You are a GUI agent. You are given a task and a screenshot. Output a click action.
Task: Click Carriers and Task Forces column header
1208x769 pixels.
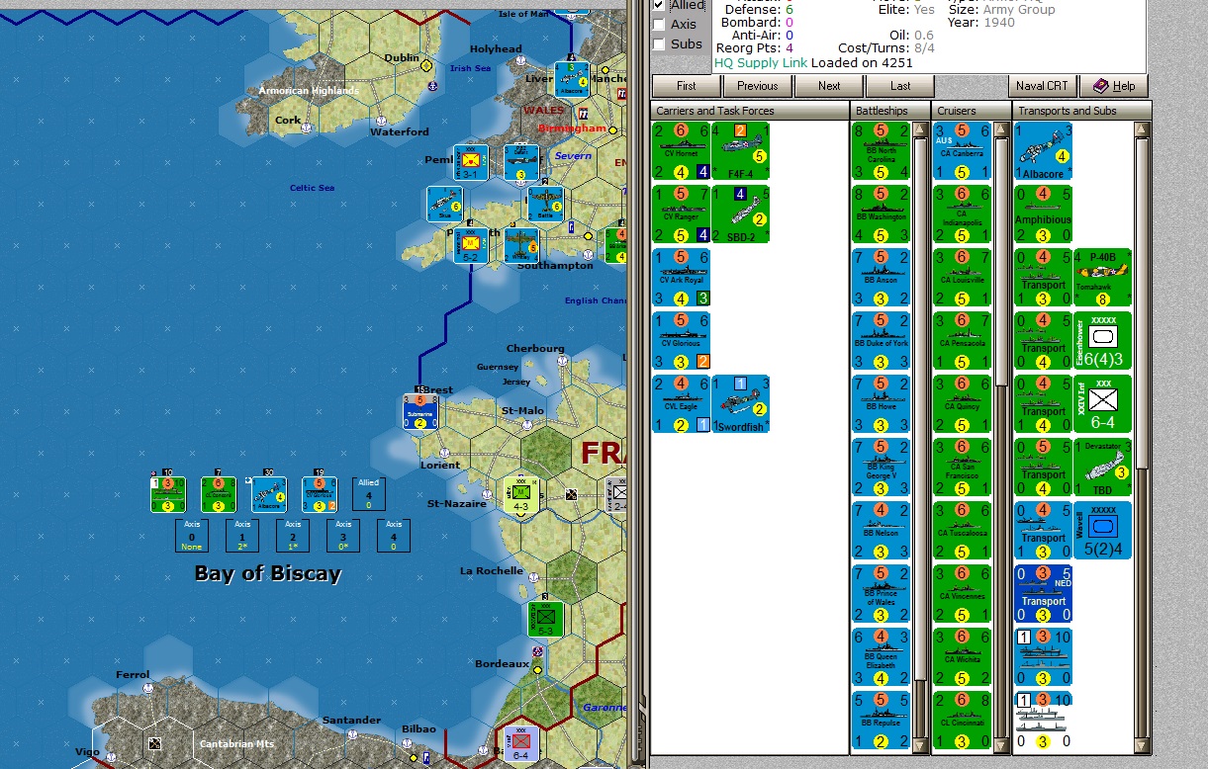pos(750,111)
